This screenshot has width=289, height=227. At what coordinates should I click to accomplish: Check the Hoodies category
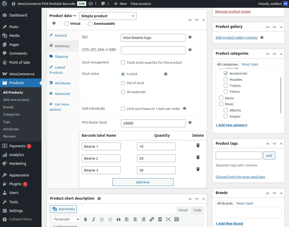click(x=226, y=79)
